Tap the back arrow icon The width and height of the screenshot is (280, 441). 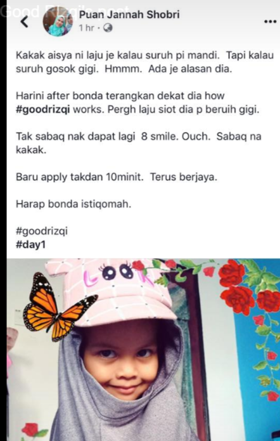[25, 22]
